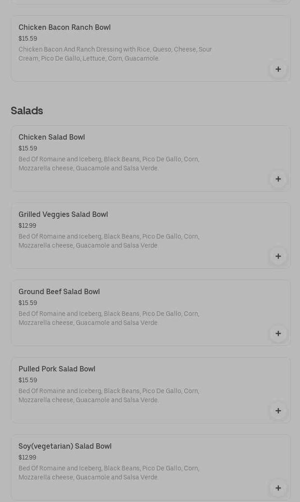Click the $15.59 price of Chicken Salad Bowl
This screenshot has height=502, width=300.
tap(28, 148)
